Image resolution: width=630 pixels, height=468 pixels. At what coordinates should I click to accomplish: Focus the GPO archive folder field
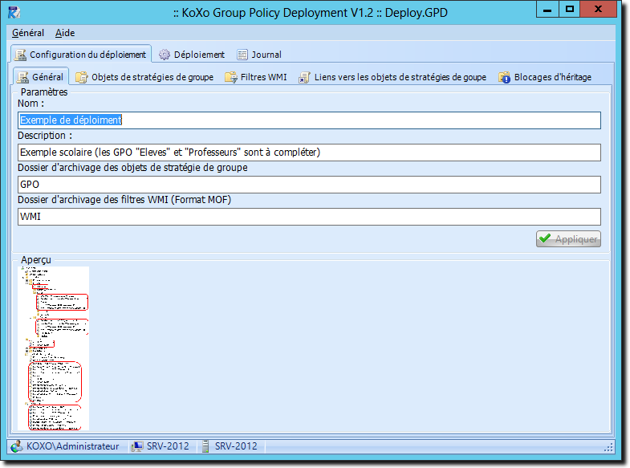pyautogui.click(x=309, y=185)
